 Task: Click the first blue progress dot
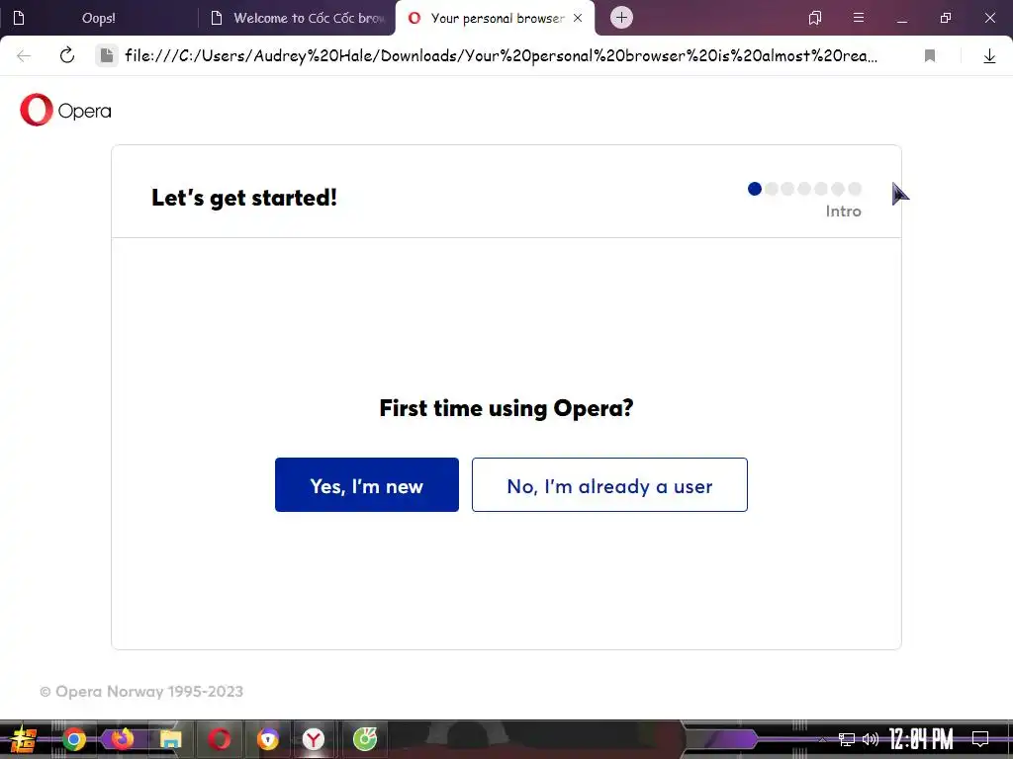[x=754, y=189]
